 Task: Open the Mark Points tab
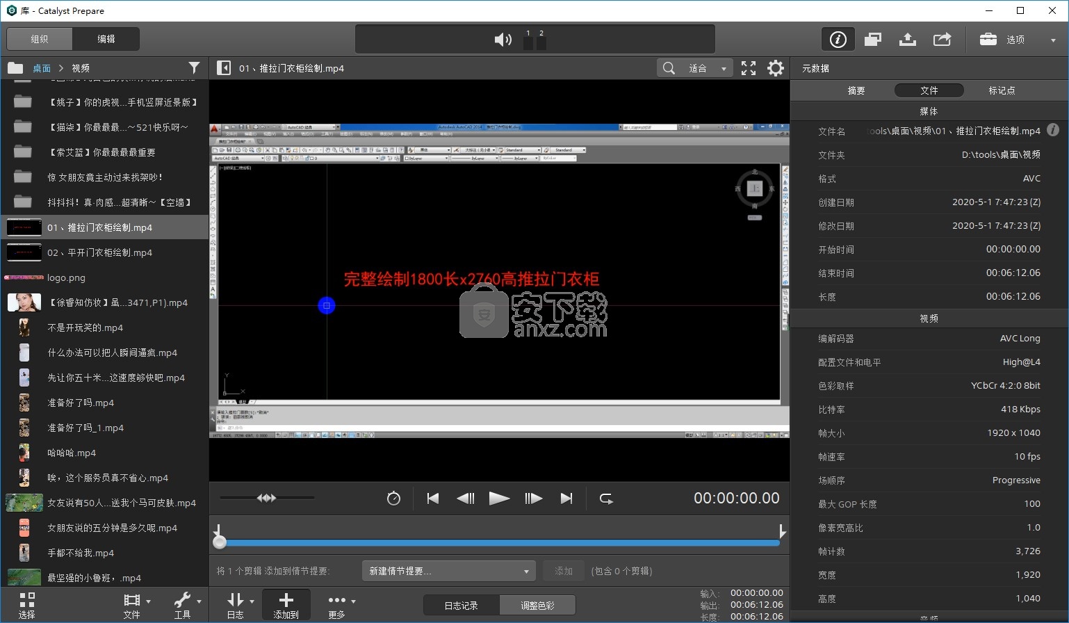1002,90
